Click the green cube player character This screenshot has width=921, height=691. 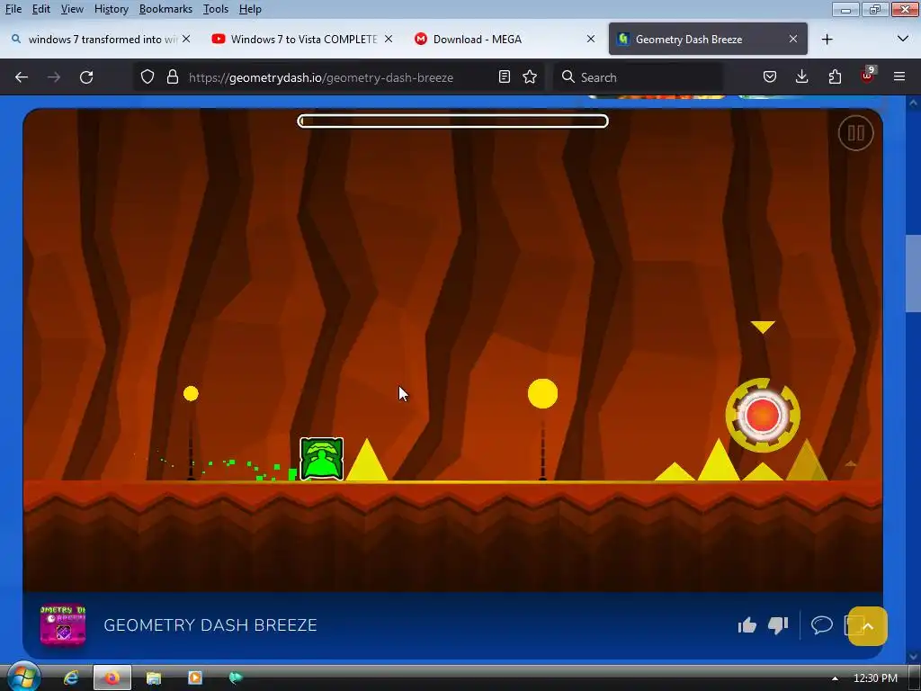click(x=321, y=459)
